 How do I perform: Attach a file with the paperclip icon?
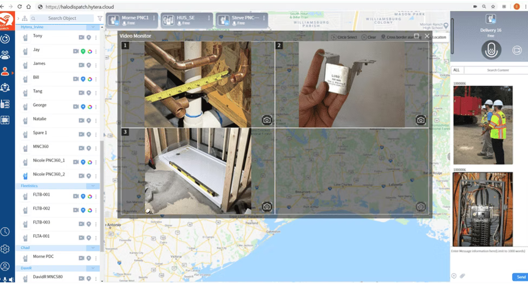462,276
